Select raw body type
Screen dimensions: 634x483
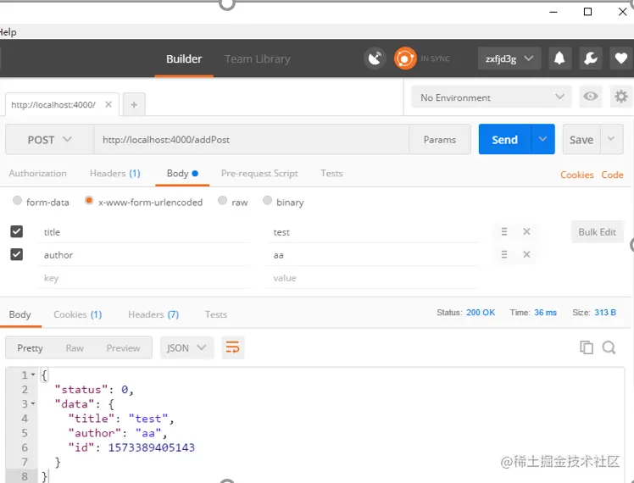(222, 201)
